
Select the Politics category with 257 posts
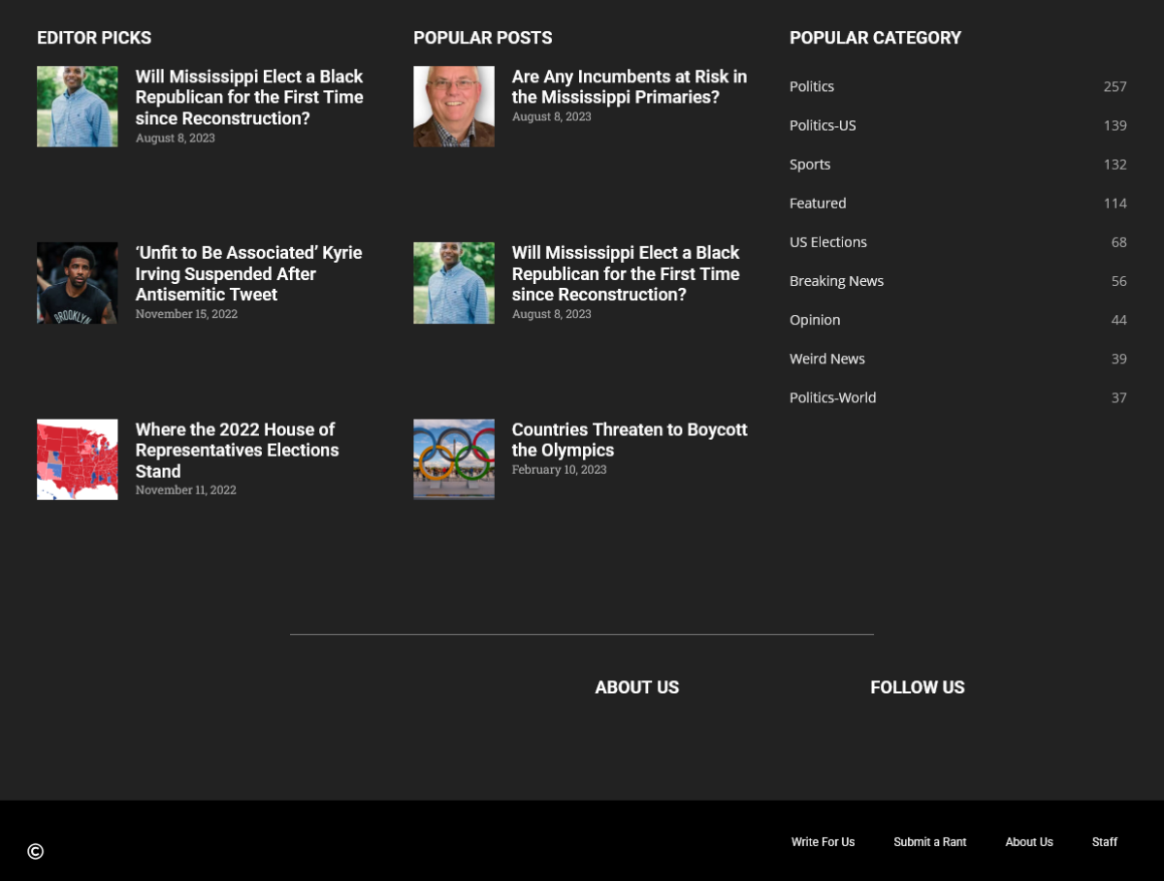pyautogui.click(x=812, y=86)
